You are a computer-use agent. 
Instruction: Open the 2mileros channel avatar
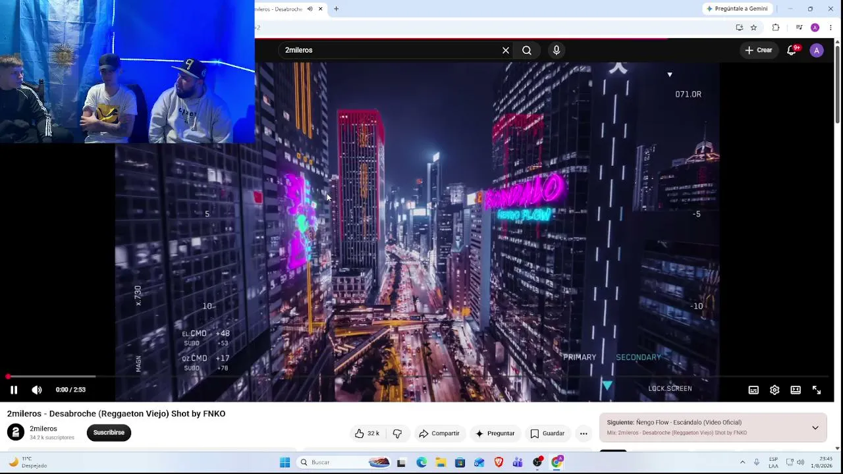(x=16, y=433)
